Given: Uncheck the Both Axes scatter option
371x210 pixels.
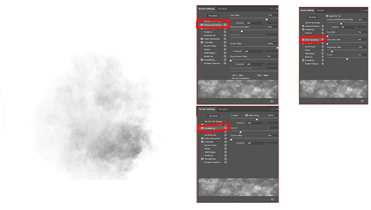Looking at the screenshot, I should (x=247, y=115).
